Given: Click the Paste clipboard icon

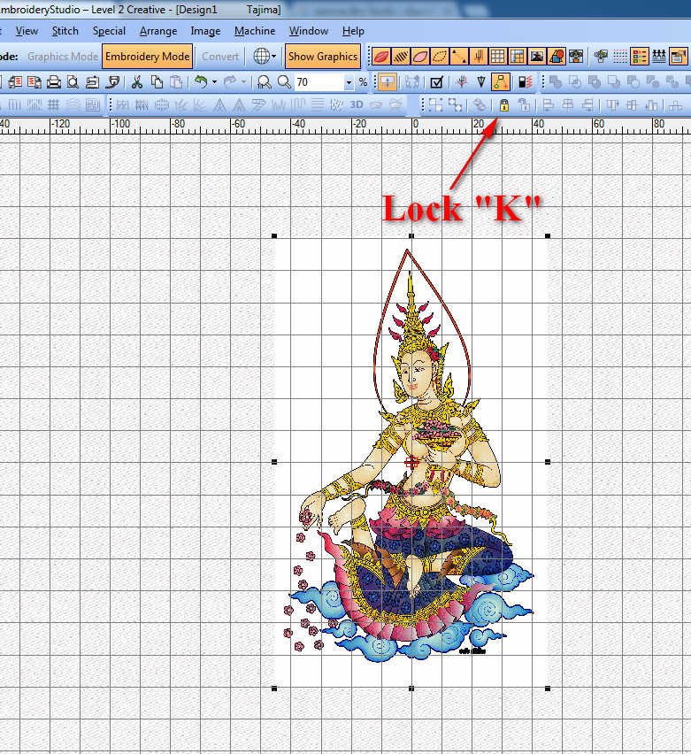Looking at the screenshot, I should point(176,82).
